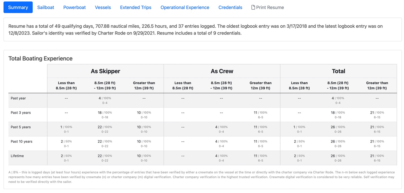Click the 'A | B%' footnote explanation text
This screenshot has height=193, width=404.
tap(202, 177)
